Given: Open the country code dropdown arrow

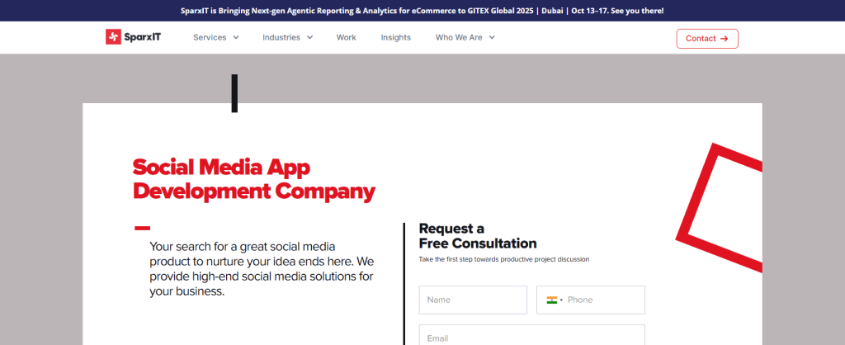Looking at the screenshot, I should pyautogui.click(x=562, y=300).
